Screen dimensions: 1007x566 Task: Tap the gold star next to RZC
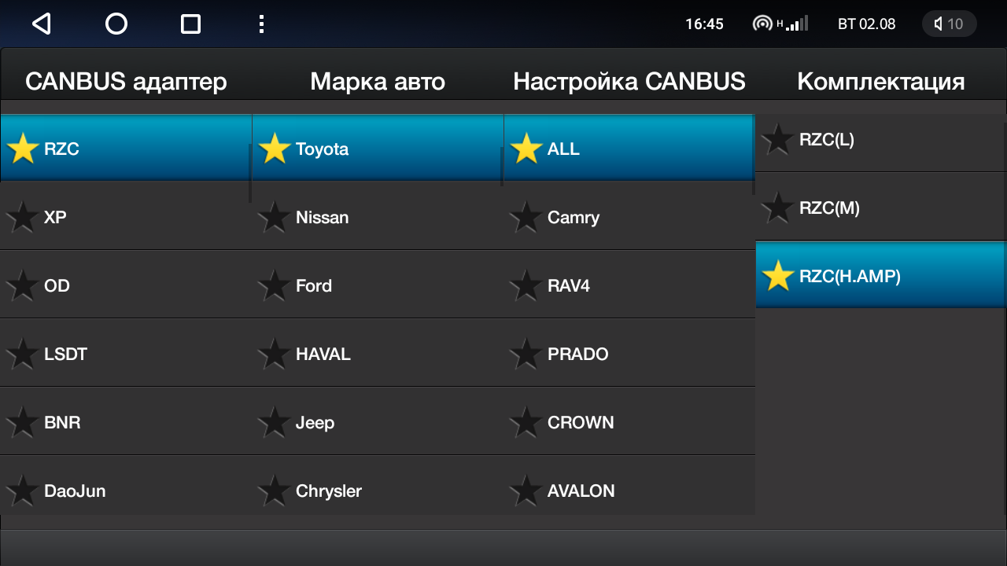pos(23,149)
